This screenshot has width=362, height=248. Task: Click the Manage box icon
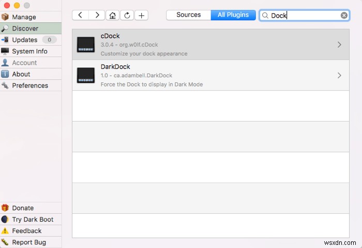[x=5, y=17]
